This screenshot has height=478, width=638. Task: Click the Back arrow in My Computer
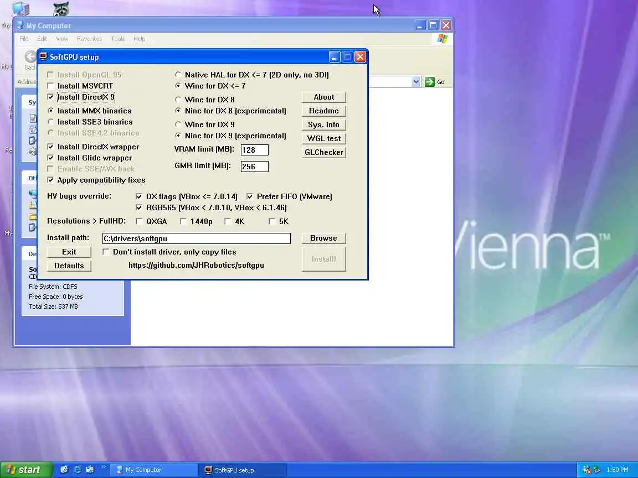[x=30, y=57]
